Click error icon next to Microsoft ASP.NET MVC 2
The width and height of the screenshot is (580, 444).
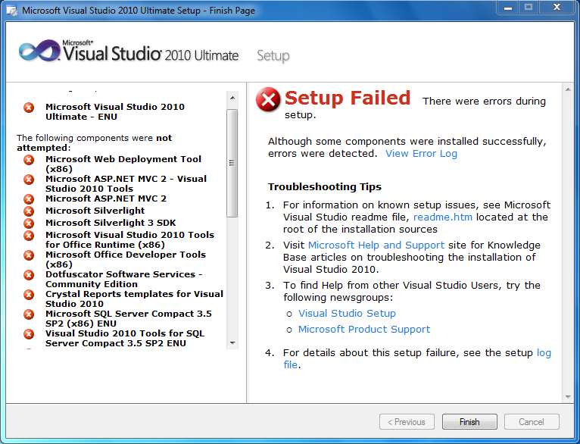[x=29, y=199]
